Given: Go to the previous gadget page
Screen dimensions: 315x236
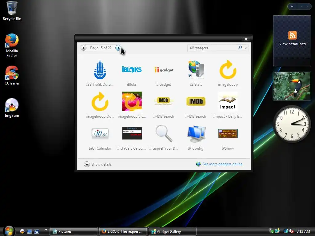Looking at the screenshot, I should pyautogui.click(x=83, y=48).
